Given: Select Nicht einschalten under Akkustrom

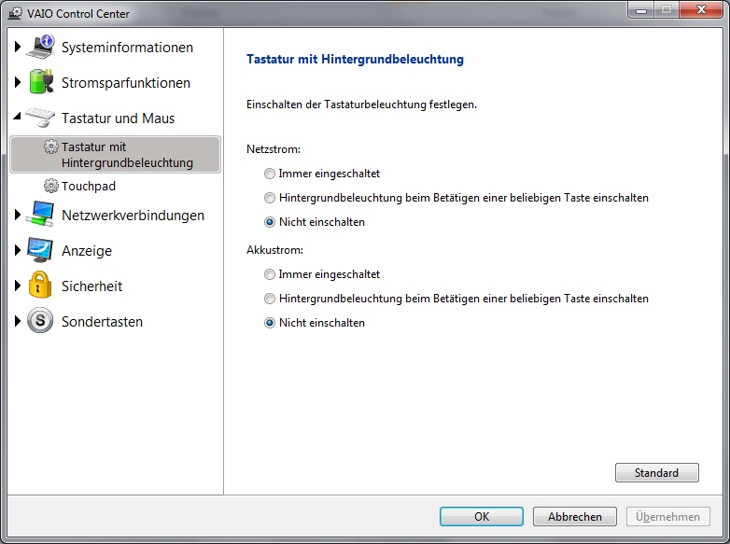Looking at the screenshot, I should pyautogui.click(x=270, y=323).
